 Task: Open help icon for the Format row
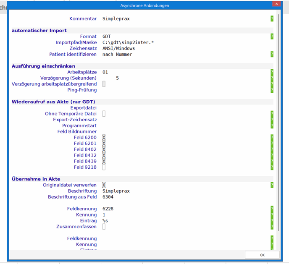(272, 37)
